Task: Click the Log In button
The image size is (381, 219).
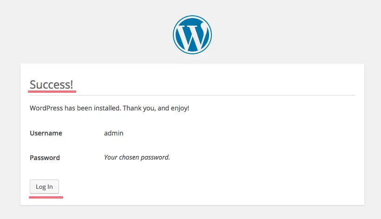Action: point(44,187)
